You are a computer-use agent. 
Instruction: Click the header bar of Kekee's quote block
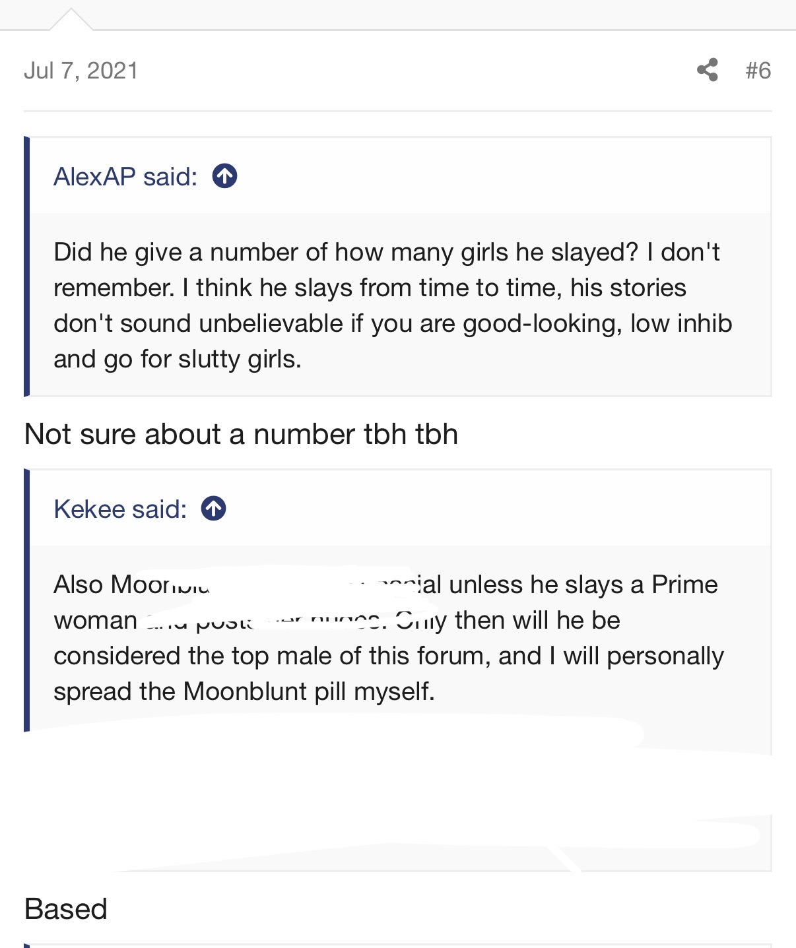[400, 508]
